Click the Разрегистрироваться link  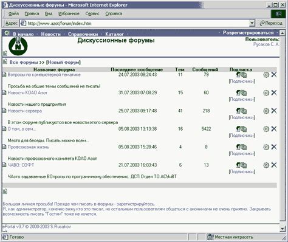pyautogui.click(x=249, y=33)
